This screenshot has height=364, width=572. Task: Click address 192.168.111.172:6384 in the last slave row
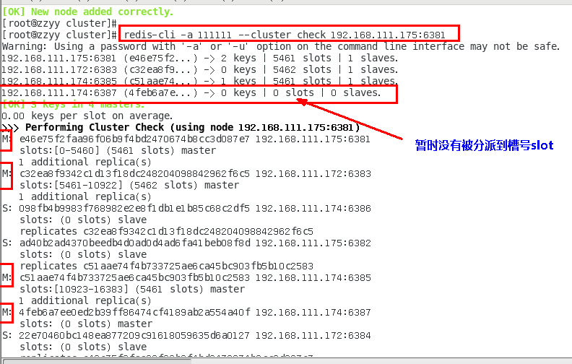(x=313, y=336)
